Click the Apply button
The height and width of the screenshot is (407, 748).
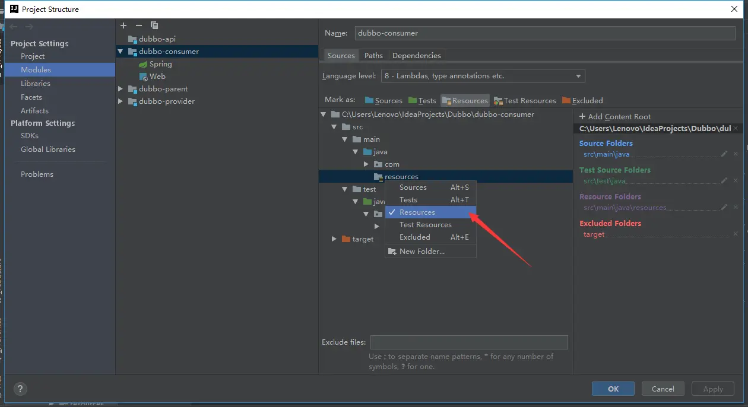(x=713, y=389)
